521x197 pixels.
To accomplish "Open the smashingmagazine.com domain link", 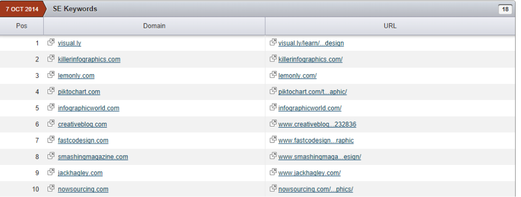I will pyautogui.click(x=92, y=157).
